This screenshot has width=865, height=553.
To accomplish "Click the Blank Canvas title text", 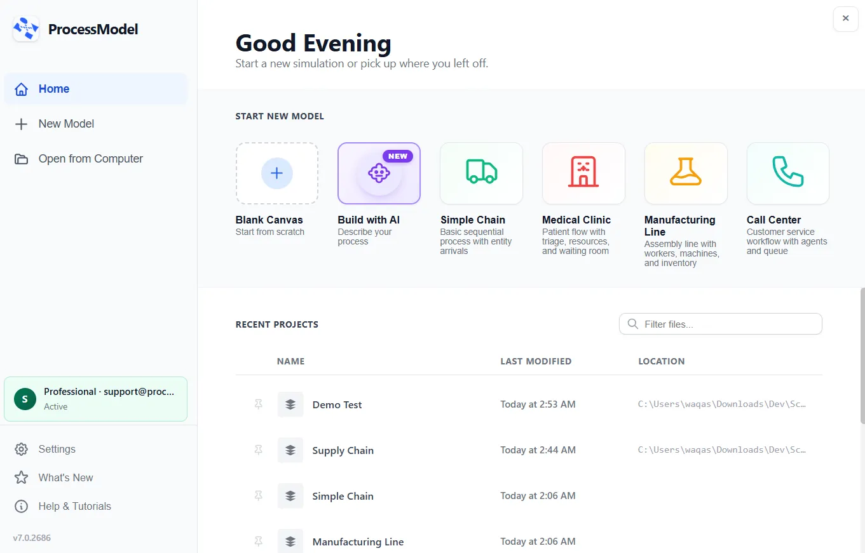I will (269, 220).
